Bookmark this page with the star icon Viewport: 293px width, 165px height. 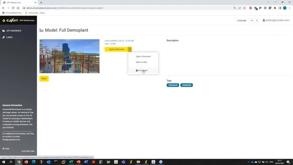click(244, 8)
